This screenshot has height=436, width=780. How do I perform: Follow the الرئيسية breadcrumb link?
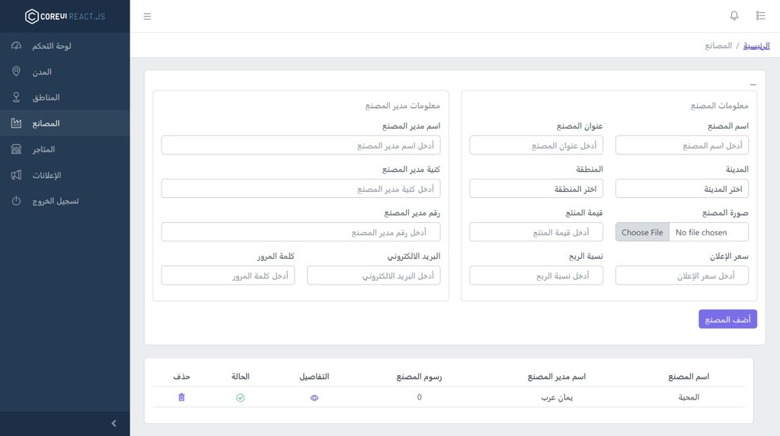(756, 46)
